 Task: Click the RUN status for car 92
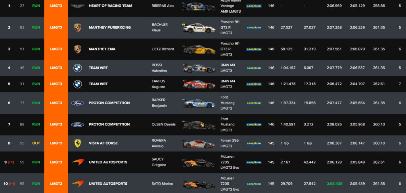[x=36, y=27]
